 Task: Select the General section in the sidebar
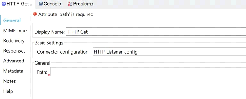click(12, 20)
